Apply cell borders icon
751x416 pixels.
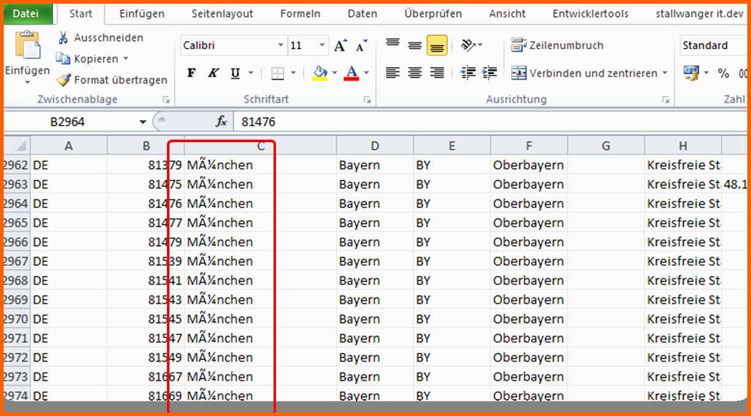pyautogui.click(x=277, y=73)
